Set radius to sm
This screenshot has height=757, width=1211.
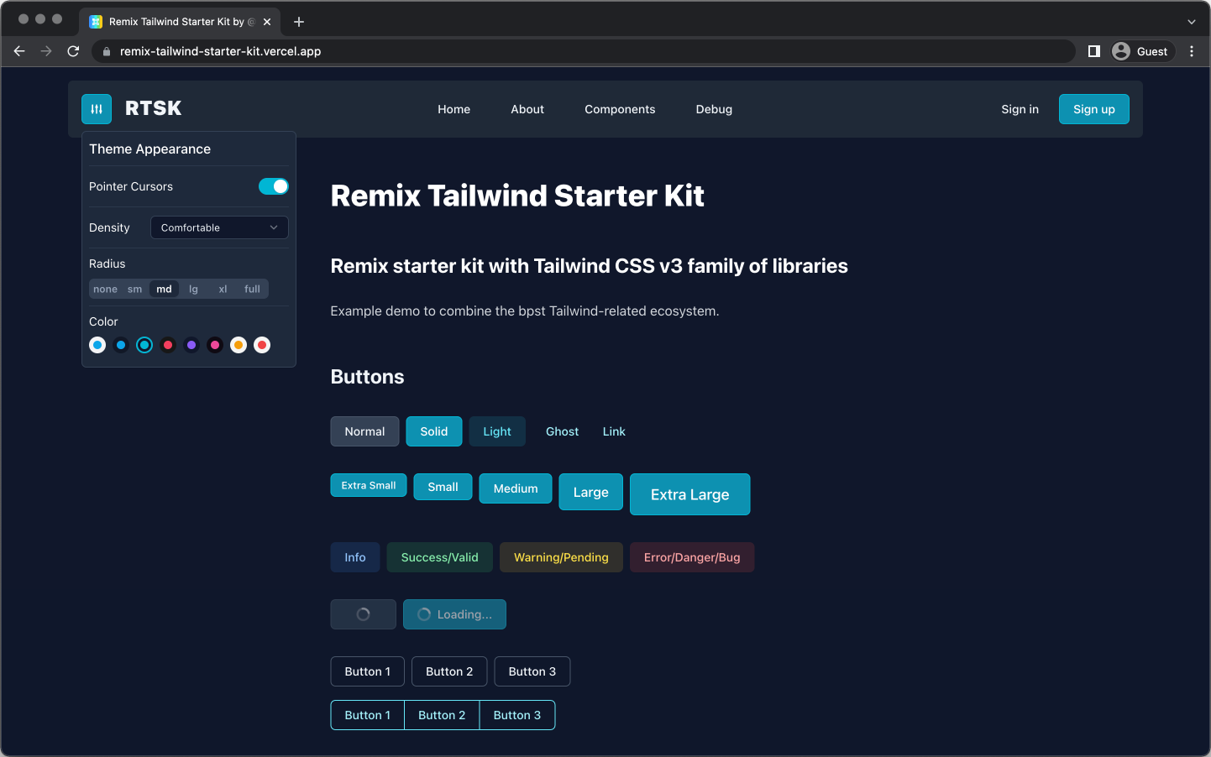[x=134, y=289]
